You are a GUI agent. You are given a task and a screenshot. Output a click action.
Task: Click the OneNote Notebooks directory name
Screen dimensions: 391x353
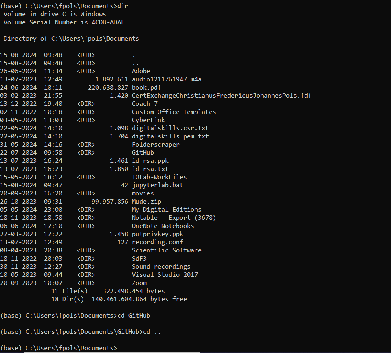point(163,226)
